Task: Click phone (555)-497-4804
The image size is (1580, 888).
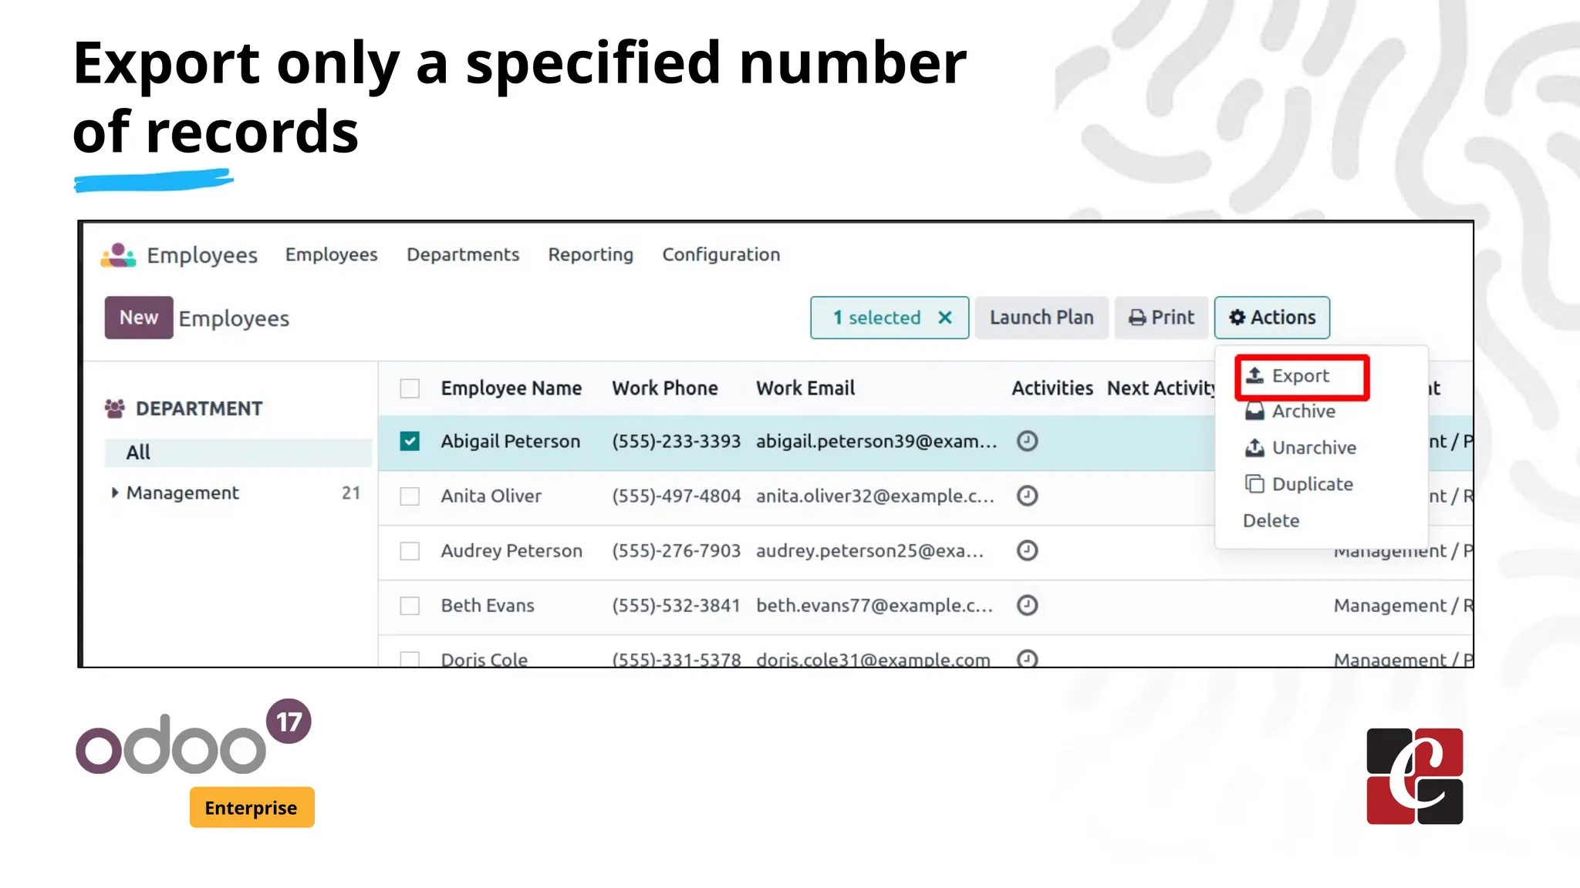Action: coord(677,496)
